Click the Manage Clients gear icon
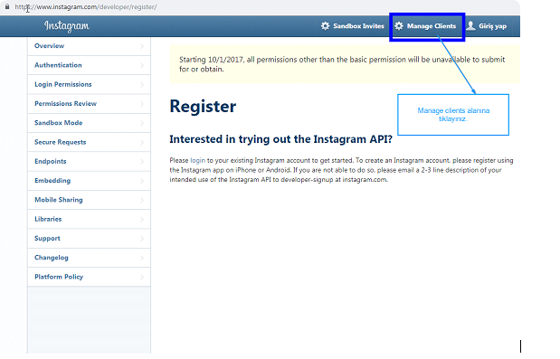 399,26
